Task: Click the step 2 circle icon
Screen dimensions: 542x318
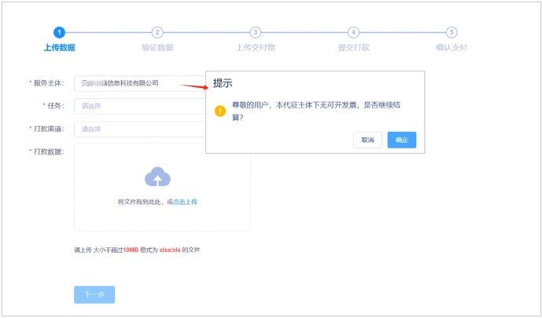Action: click(x=157, y=32)
